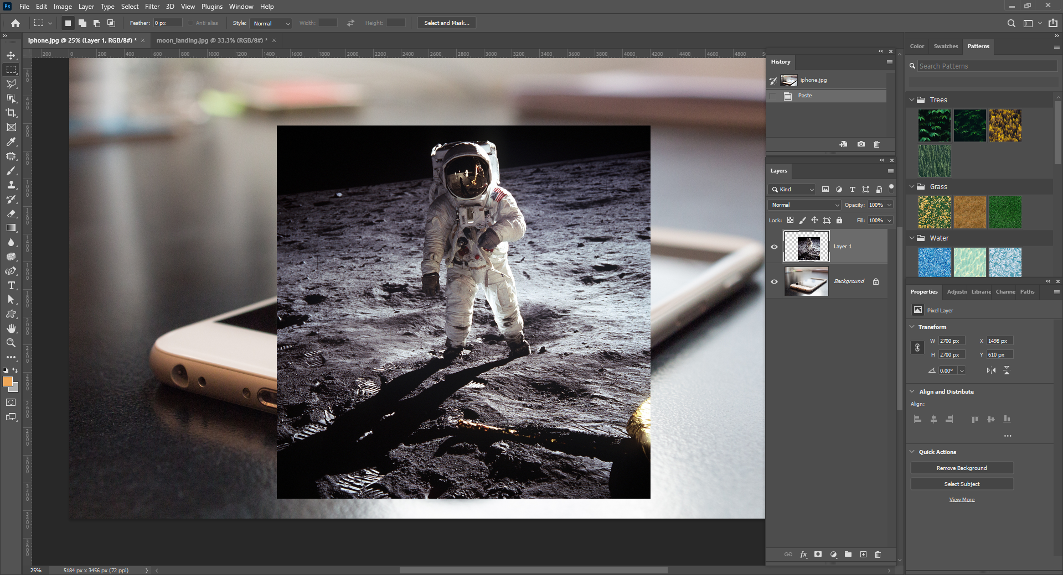Click the Remove Background button
The image size is (1063, 575).
[x=962, y=468]
